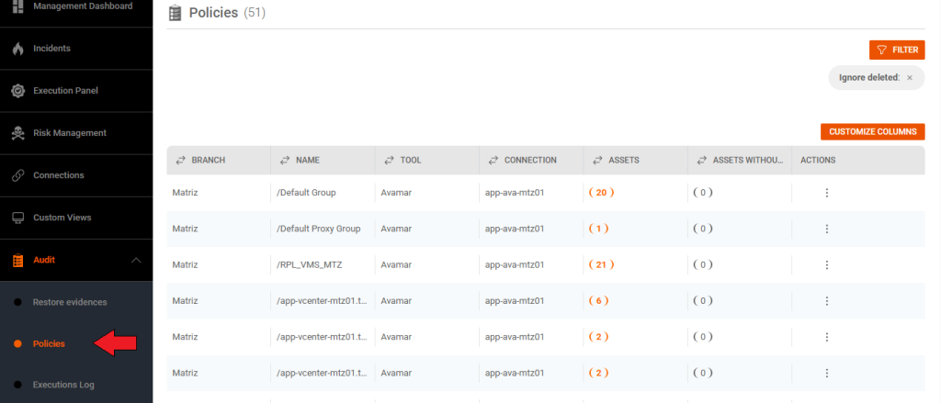This screenshot has width=941, height=403.
Task: Click the Incidents flame icon in sidebar
Action: click(x=17, y=49)
